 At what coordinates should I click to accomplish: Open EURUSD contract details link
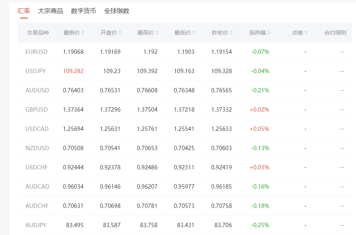click(341, 52)
